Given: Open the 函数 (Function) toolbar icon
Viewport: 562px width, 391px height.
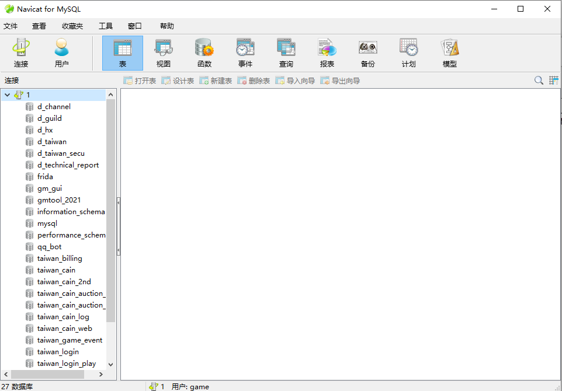Looking at the screenshot, I should tap(204, 53).
